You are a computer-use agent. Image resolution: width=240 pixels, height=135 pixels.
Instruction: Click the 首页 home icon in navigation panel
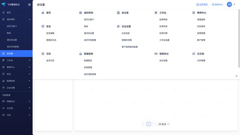43,13
